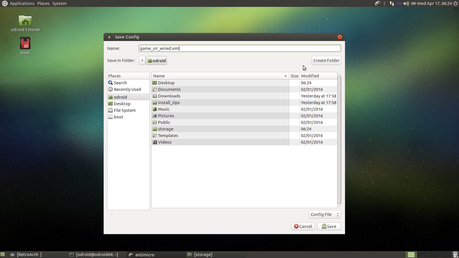Switch to antimicro in the taskbar
Viewport: 459px width, 258px height.
tap(145, 255)
